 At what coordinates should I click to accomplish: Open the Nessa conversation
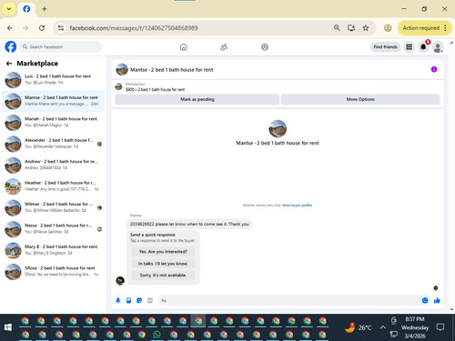(54, 229)
